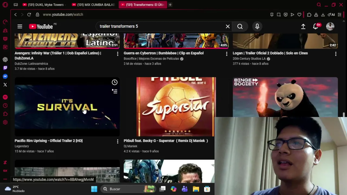Open the ad blocker shield icon
This screenshot has width=347, height=195.
point(285,15)
